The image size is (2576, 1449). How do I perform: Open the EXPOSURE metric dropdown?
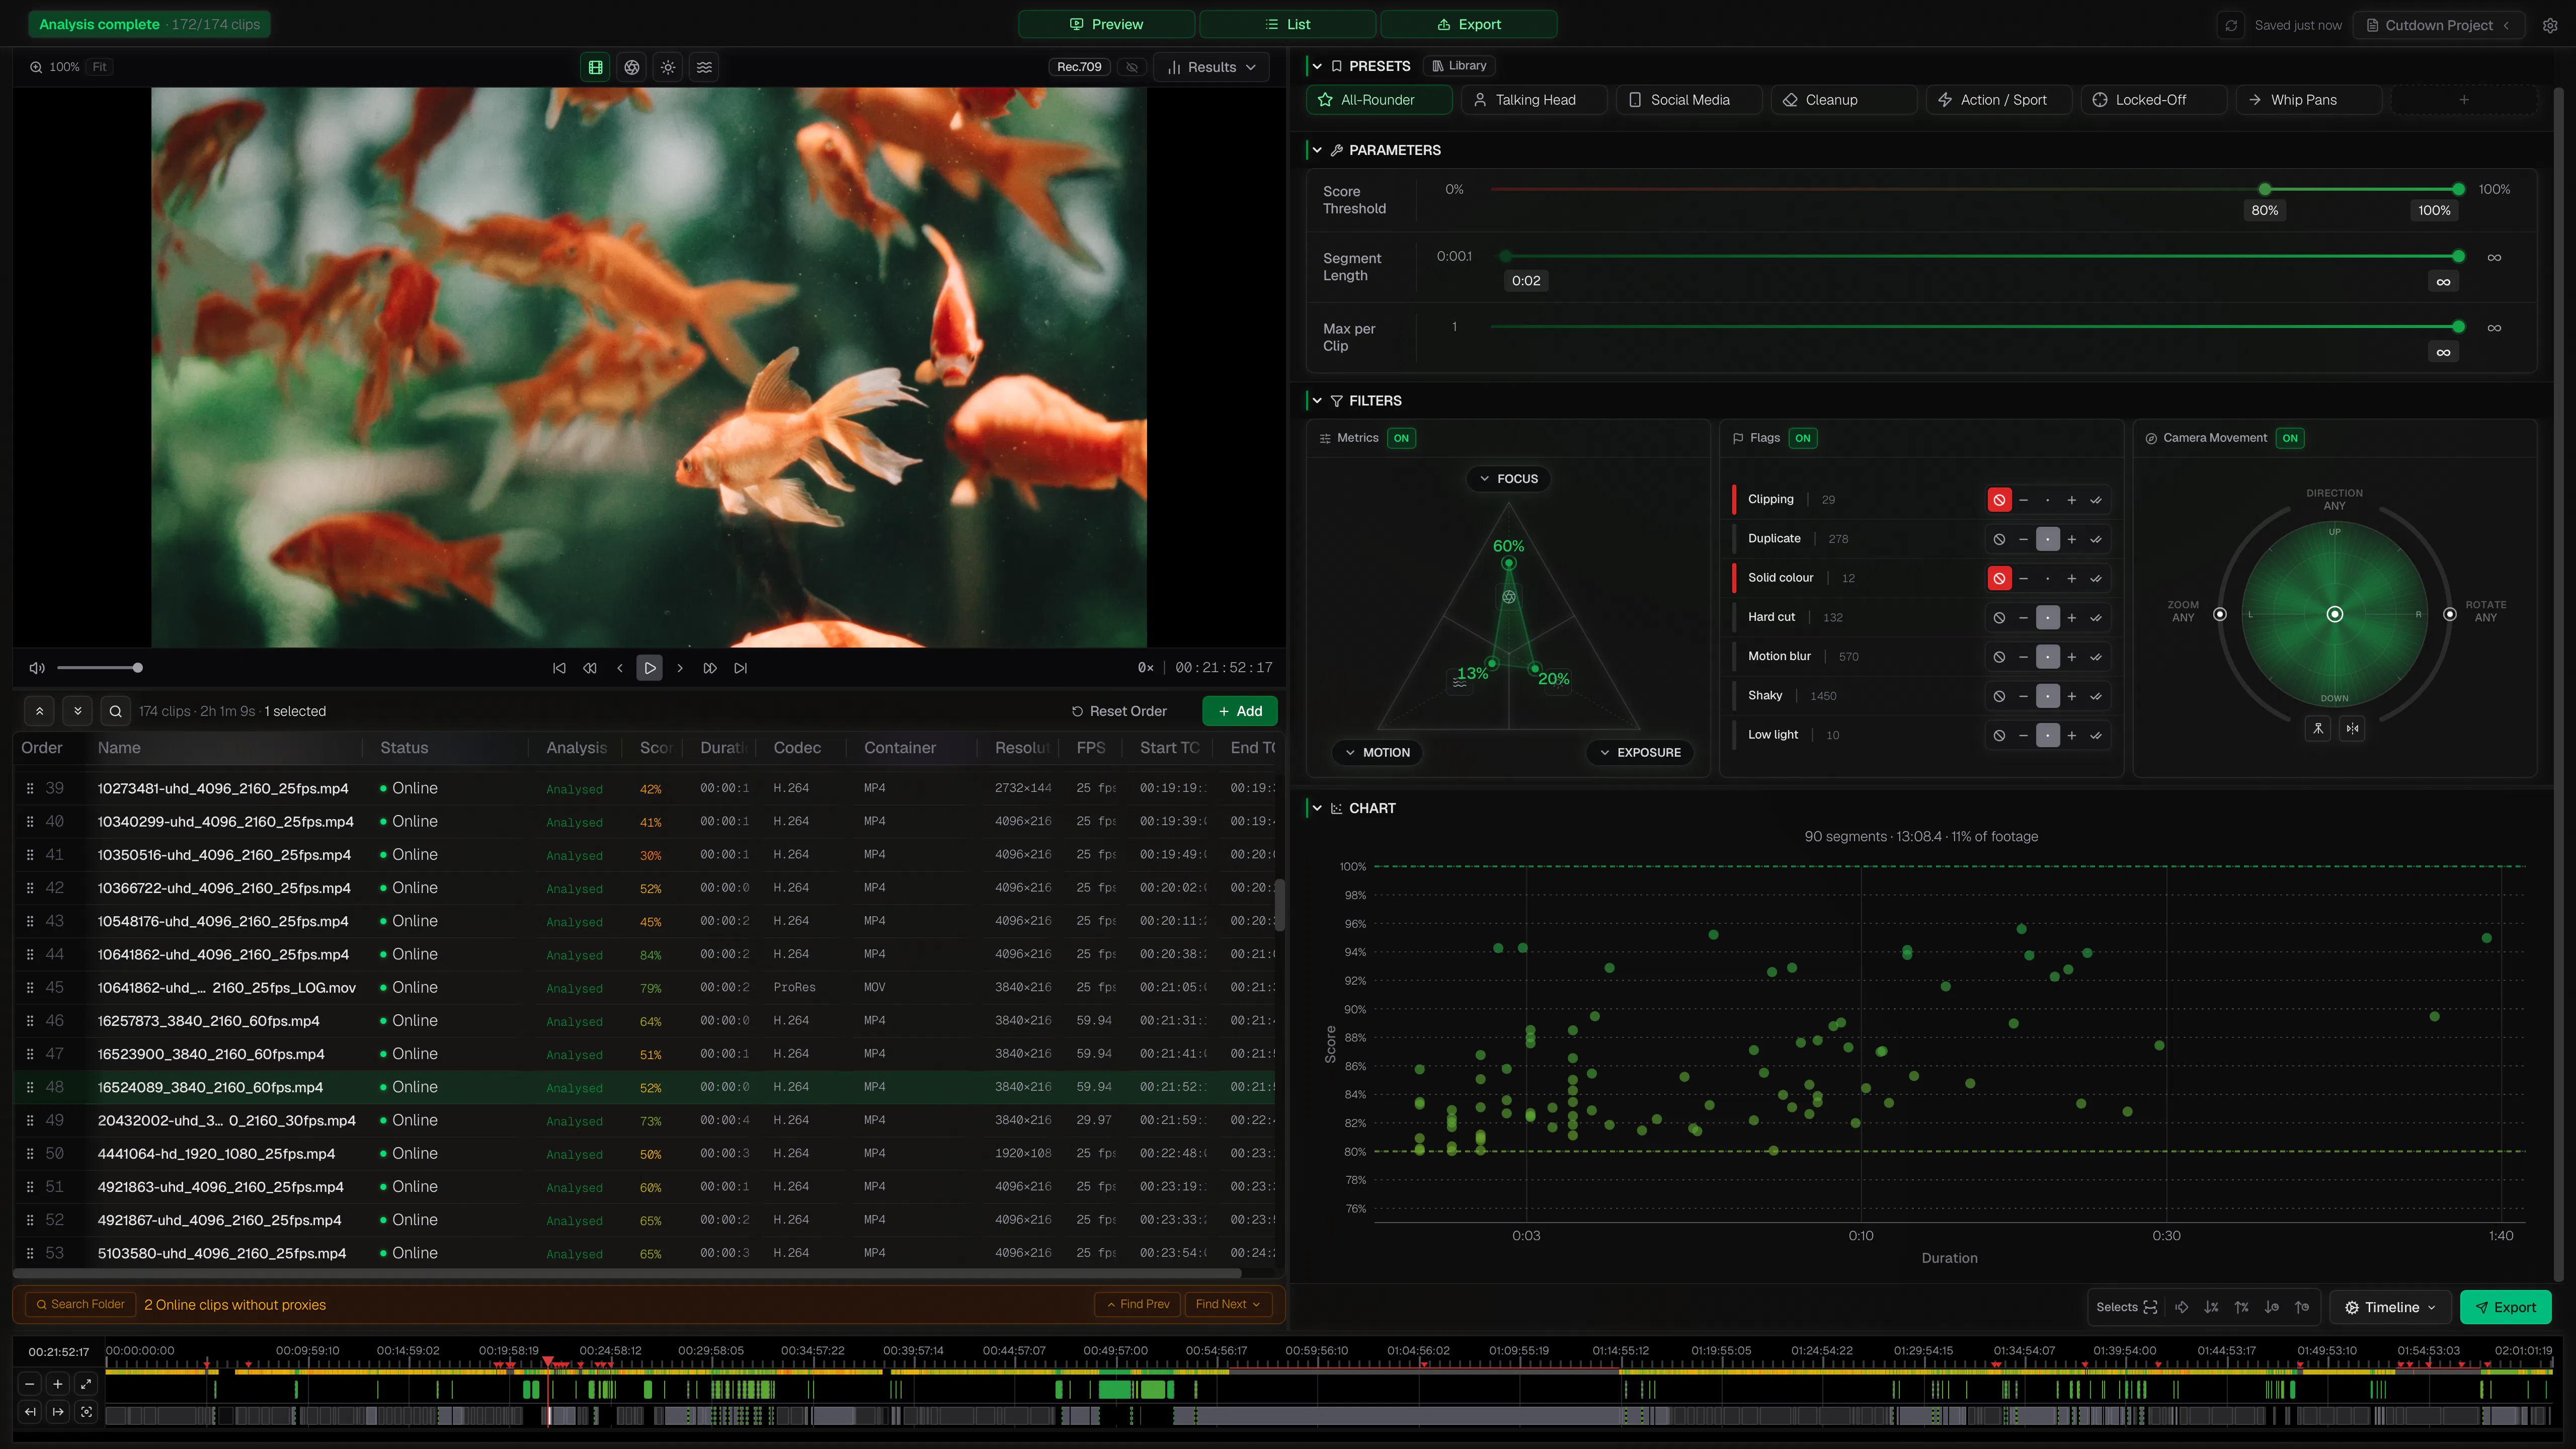tap(1640, 753)
